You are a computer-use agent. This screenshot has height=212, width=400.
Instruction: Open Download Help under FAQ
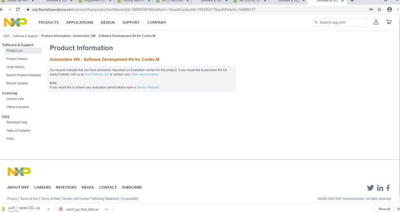(x=16, y=122)
